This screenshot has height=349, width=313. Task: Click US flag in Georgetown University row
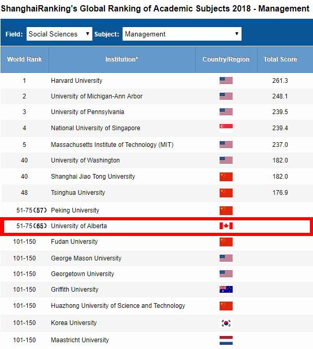(x=226, y=274)
